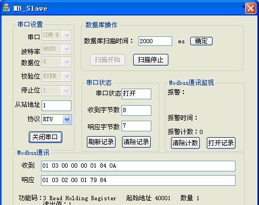Click the 清除记录 button

click(x=136, y=142)
